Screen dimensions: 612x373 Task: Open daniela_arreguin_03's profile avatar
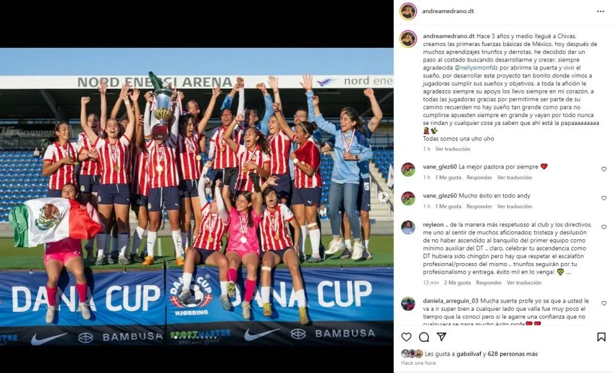[x=408, y=304]
